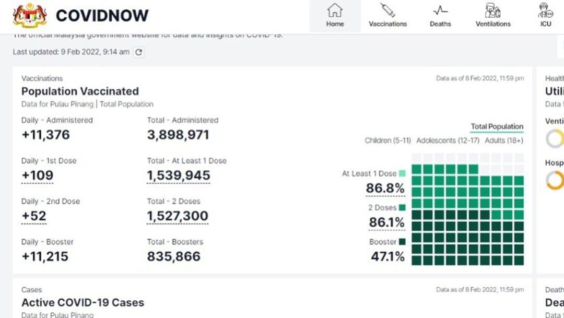Click the 3,898,971 total administered value

[x=178, y=135]
